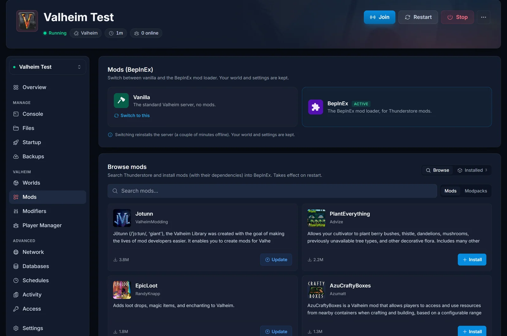This screenshot has height=336, width=507.
Task: Select the Mods filter tab
Action: coord(451,191)
